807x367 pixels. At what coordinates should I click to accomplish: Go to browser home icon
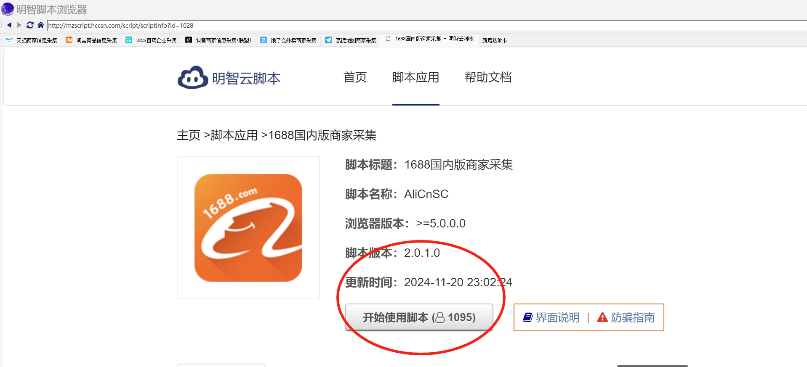(x=41, y=25)
